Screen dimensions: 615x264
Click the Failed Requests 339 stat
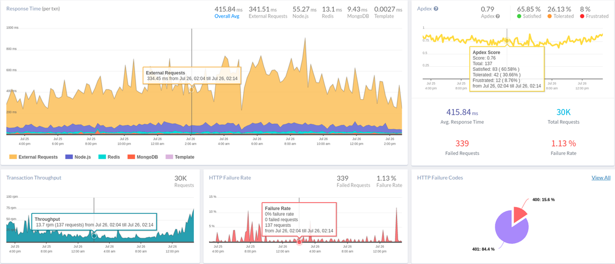[x=462, y=147]
